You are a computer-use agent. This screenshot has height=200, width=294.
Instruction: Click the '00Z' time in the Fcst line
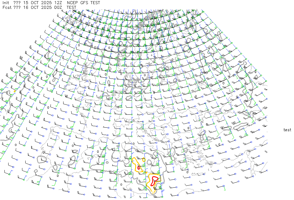(x=58, y=7)
